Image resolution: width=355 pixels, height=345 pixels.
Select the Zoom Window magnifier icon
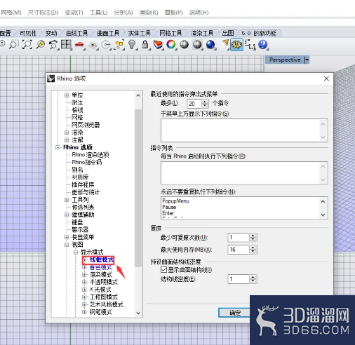[x=14, y=44]
